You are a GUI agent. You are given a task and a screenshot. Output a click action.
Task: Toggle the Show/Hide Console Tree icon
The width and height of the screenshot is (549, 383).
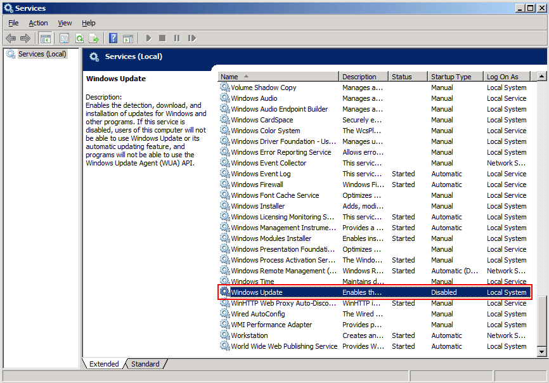pos(45,38)
